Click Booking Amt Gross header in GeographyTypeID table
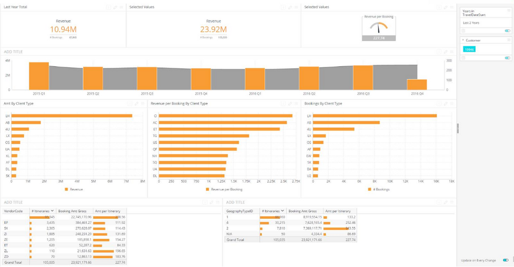This screenshot has height=267, width=514. (302, 211)
